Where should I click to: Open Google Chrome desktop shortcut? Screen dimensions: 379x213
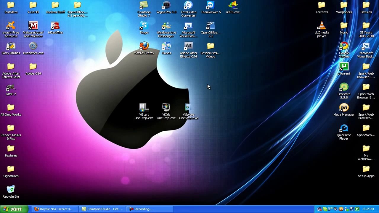(x=344, y=50)
